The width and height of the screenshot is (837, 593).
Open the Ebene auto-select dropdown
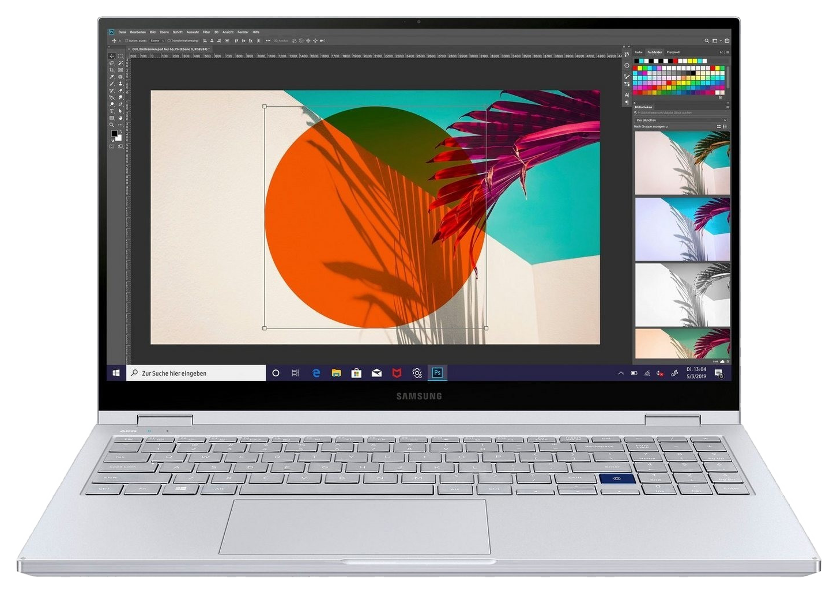(157, 40)
